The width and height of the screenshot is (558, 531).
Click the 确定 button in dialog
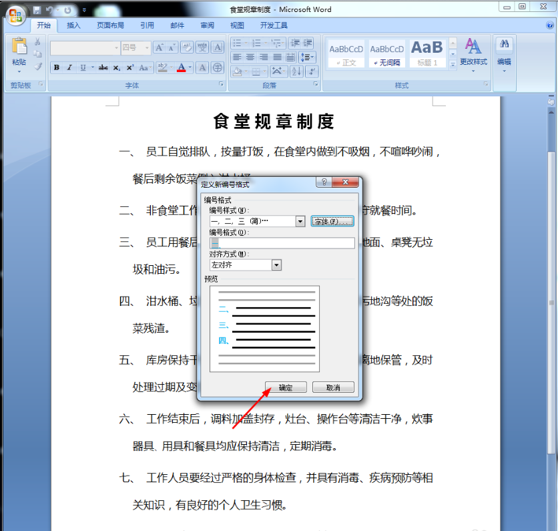click(x=286, y=387)
